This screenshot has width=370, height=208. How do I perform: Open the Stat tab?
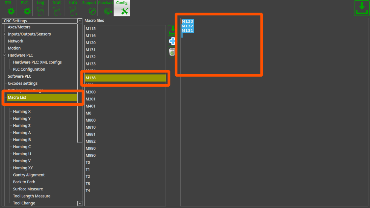click(57, 8)
